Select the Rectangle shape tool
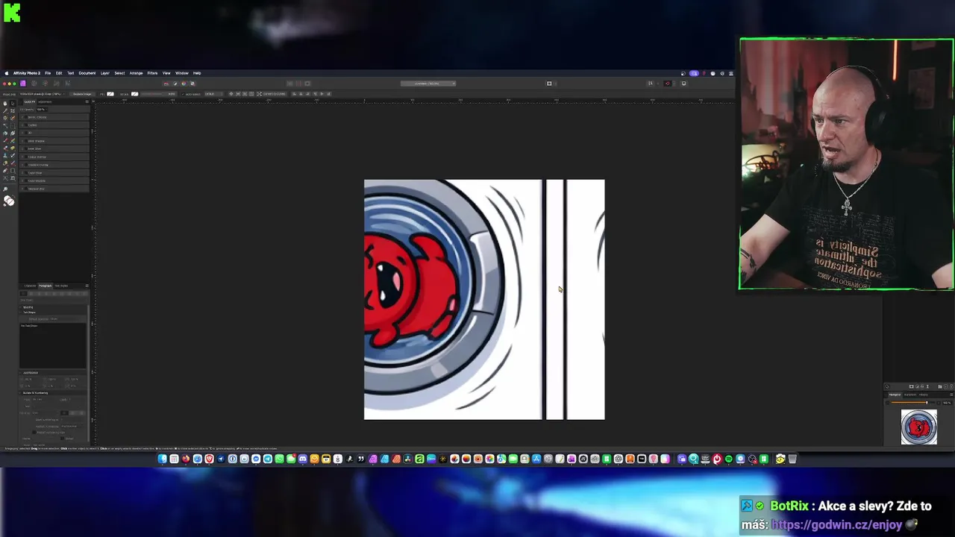Image resolution: width=955 pixels, height=537 pixels. pos(13,171)
